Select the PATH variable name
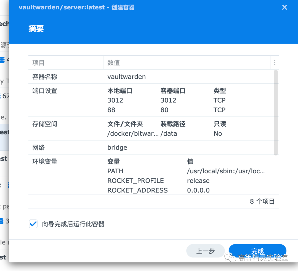 [115, 171]
